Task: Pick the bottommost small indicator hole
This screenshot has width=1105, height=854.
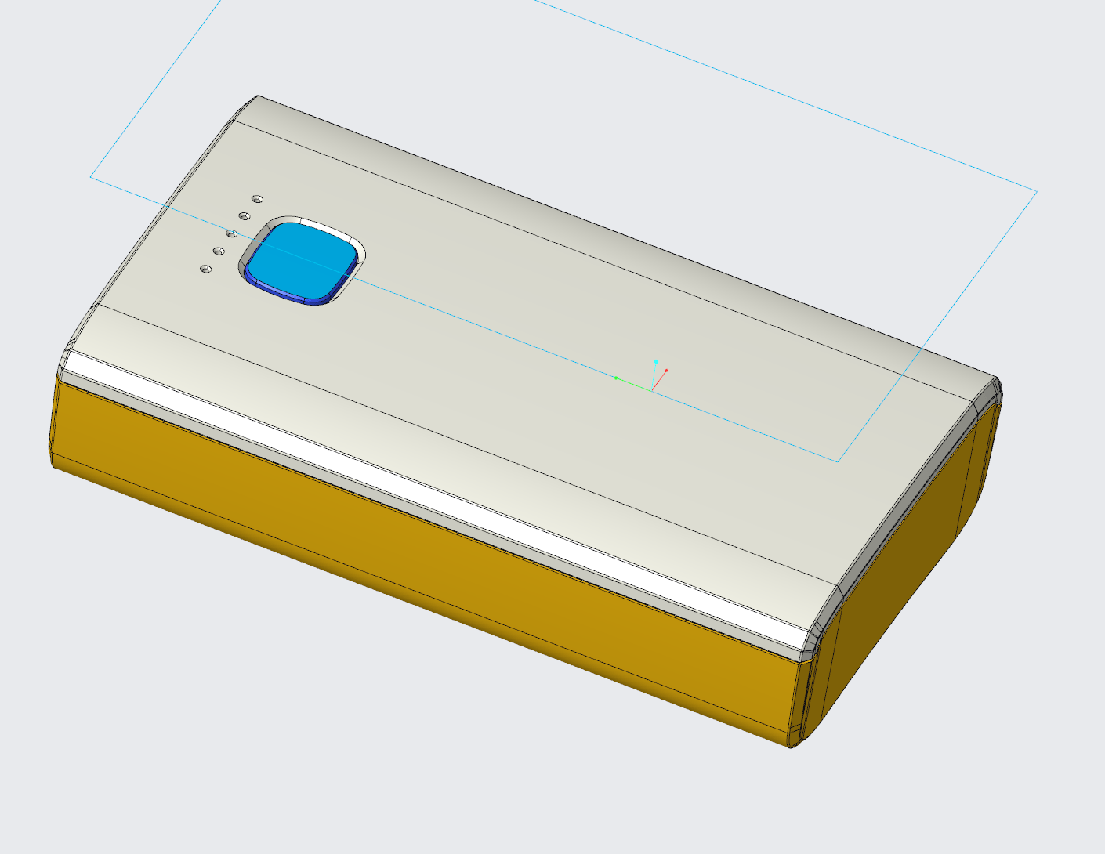Action: click(206, 269)
